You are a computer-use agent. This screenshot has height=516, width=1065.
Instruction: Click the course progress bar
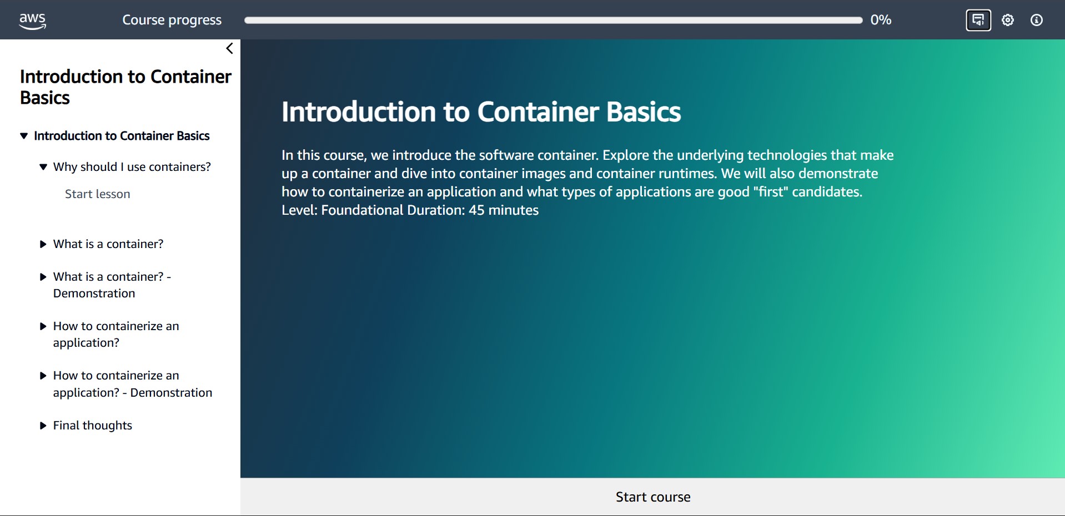(x=552, y=21)
